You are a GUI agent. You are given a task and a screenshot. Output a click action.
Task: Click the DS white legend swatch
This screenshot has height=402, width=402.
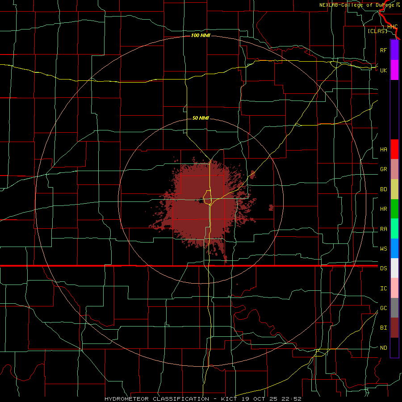point(394,268)
